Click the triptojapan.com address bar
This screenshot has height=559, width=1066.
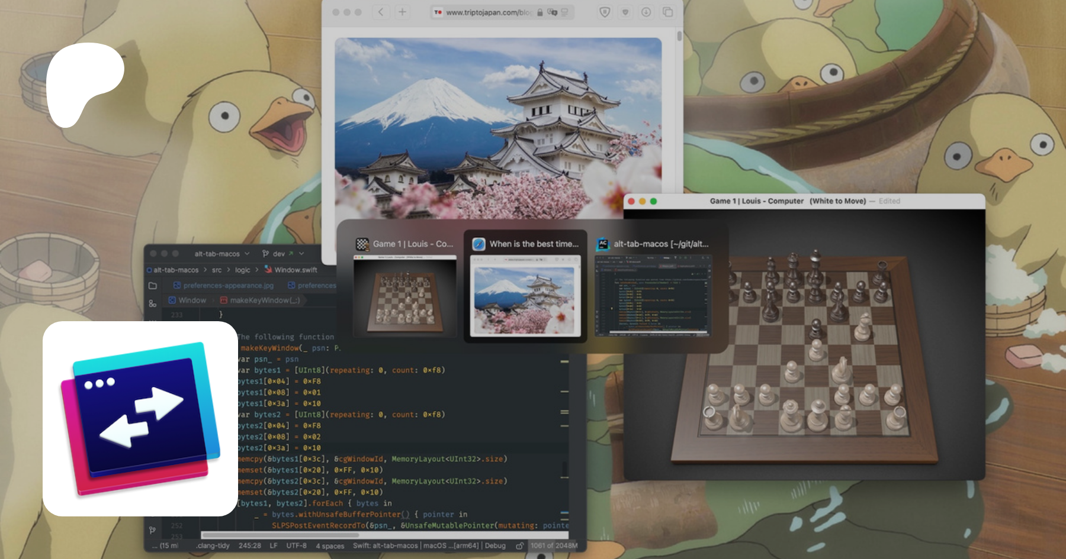[489, 12]
